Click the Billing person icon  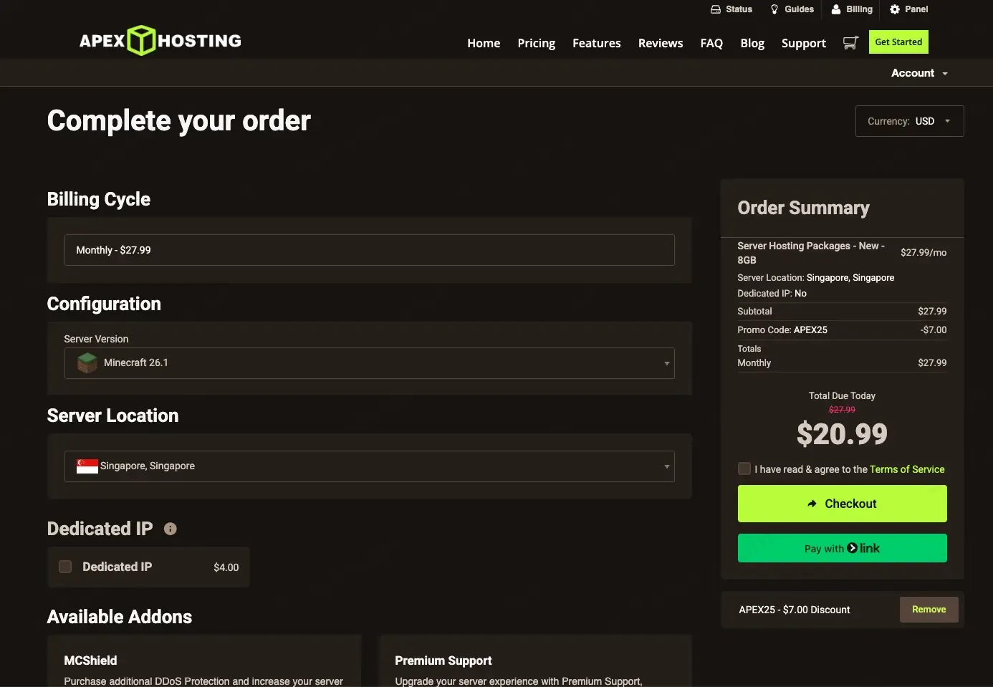pyautogui.click(x=835, y=9)
